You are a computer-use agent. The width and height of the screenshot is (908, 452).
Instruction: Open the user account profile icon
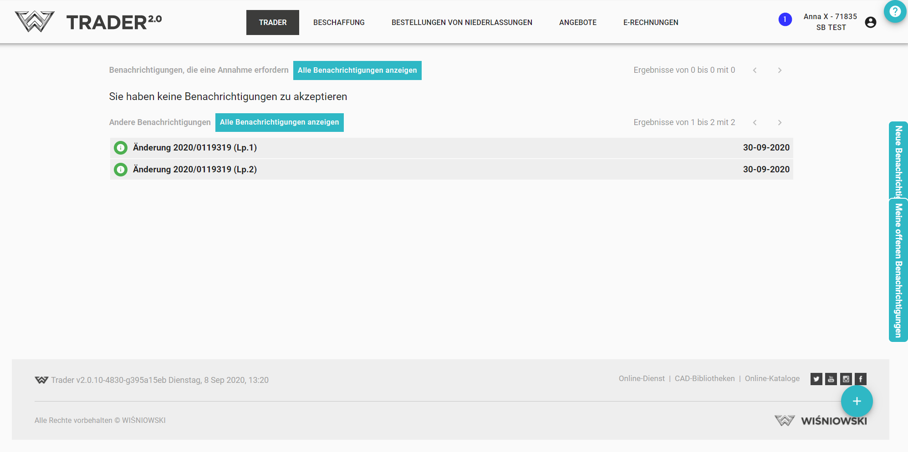pos(870,22)
